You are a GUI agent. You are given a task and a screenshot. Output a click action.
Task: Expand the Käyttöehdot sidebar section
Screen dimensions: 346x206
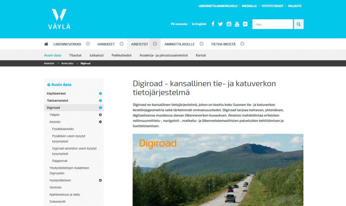pos(100,94)
